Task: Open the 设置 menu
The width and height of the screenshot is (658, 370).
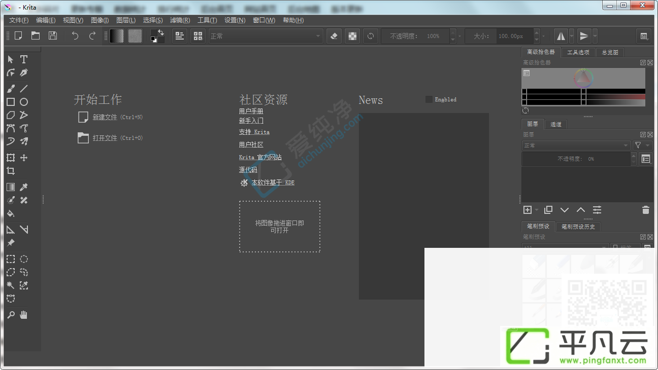Action: coord(235,20)
